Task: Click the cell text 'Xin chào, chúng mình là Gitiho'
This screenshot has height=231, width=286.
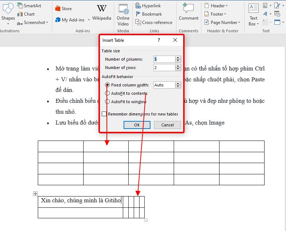Action: tap(81, 200)
